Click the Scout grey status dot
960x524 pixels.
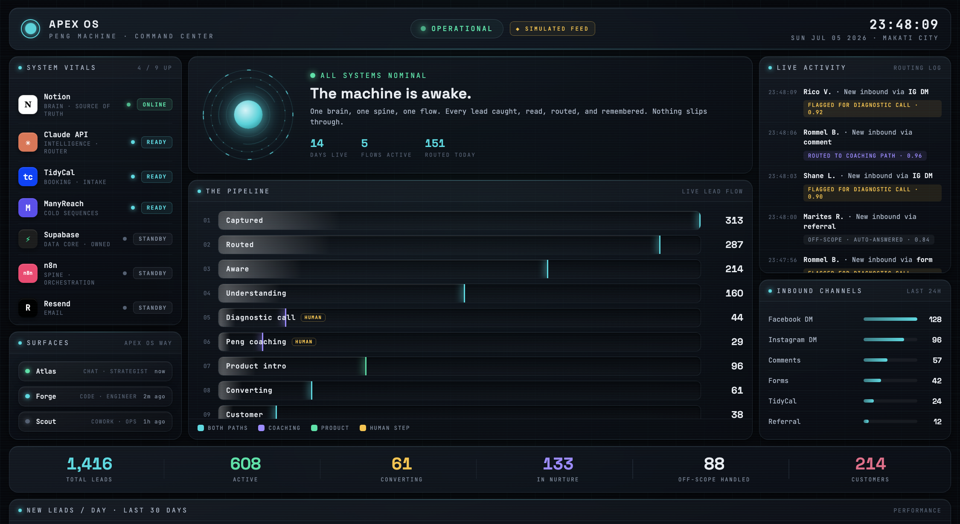pyautogui.click(x=28, y=421)
